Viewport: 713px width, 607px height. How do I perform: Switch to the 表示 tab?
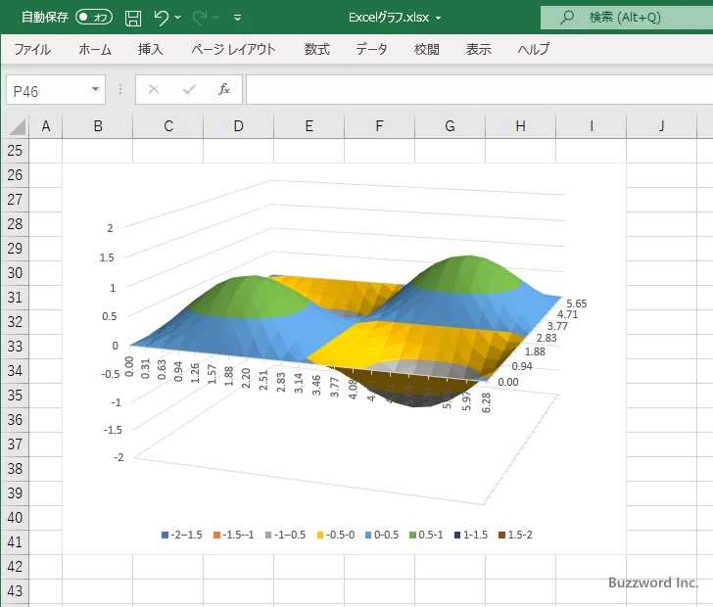pos(478,49)
